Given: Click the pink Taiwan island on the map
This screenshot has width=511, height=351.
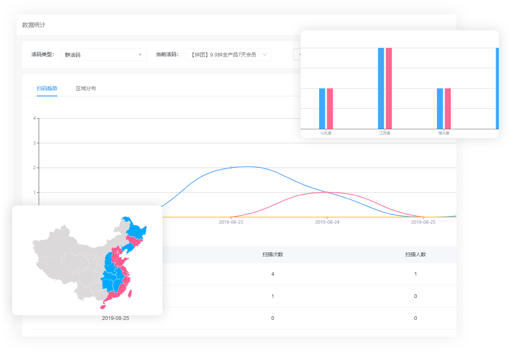Looking at the screenshot, I should tap(130, 294).
